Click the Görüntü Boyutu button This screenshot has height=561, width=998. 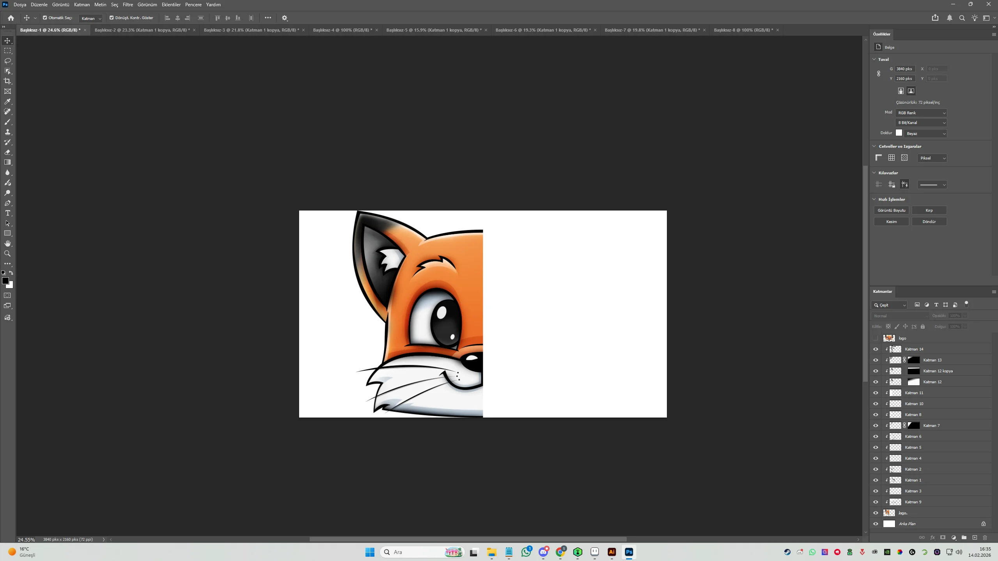(x=892, y=211)
